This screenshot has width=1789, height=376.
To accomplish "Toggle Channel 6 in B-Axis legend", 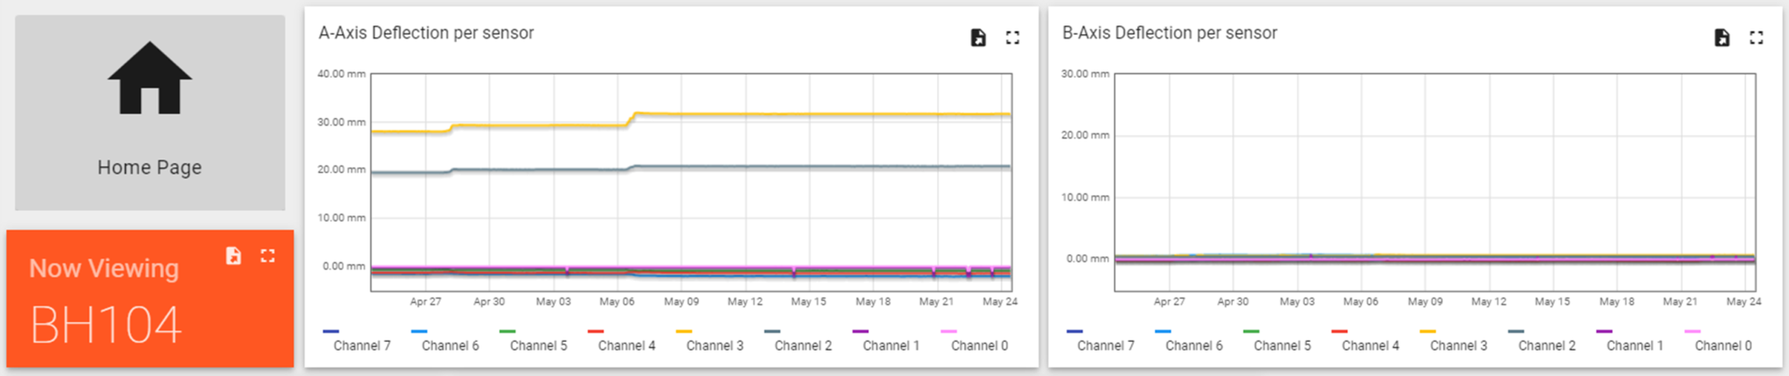I will pyautogui.click(x=1193, y=345).
